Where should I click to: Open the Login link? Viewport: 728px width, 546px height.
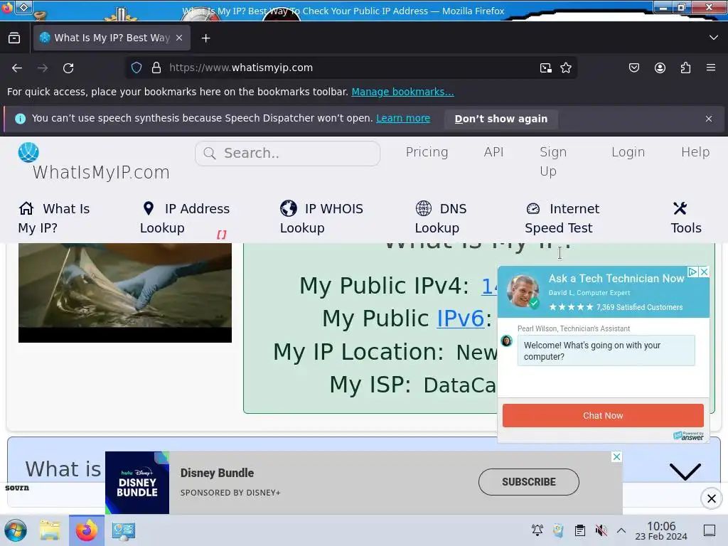628,152
